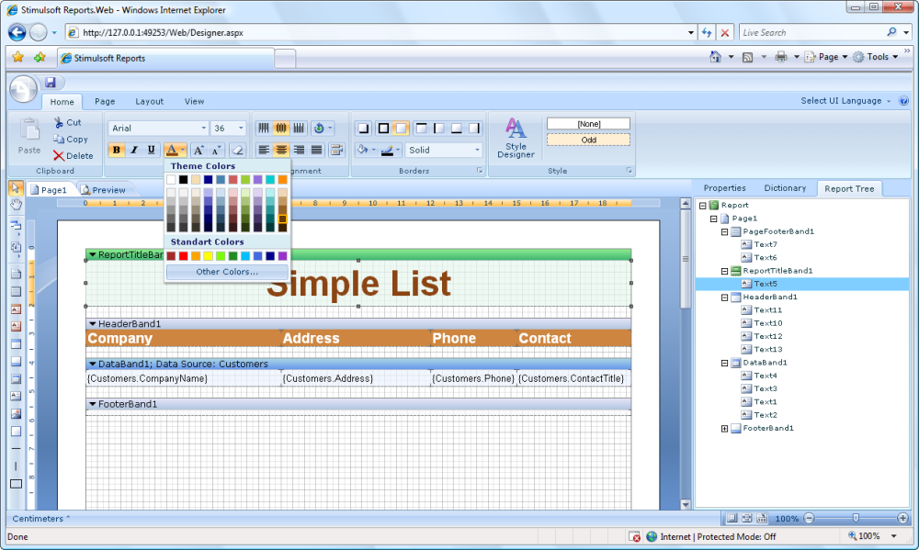The image size is (919, 550).
Task: Apply the [None] style
Action: pos(588,124)
